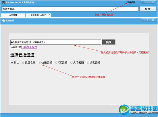Screen dimensions: 158x117
Task: Close the P2PSearcher main window
Action: point(153,2)
